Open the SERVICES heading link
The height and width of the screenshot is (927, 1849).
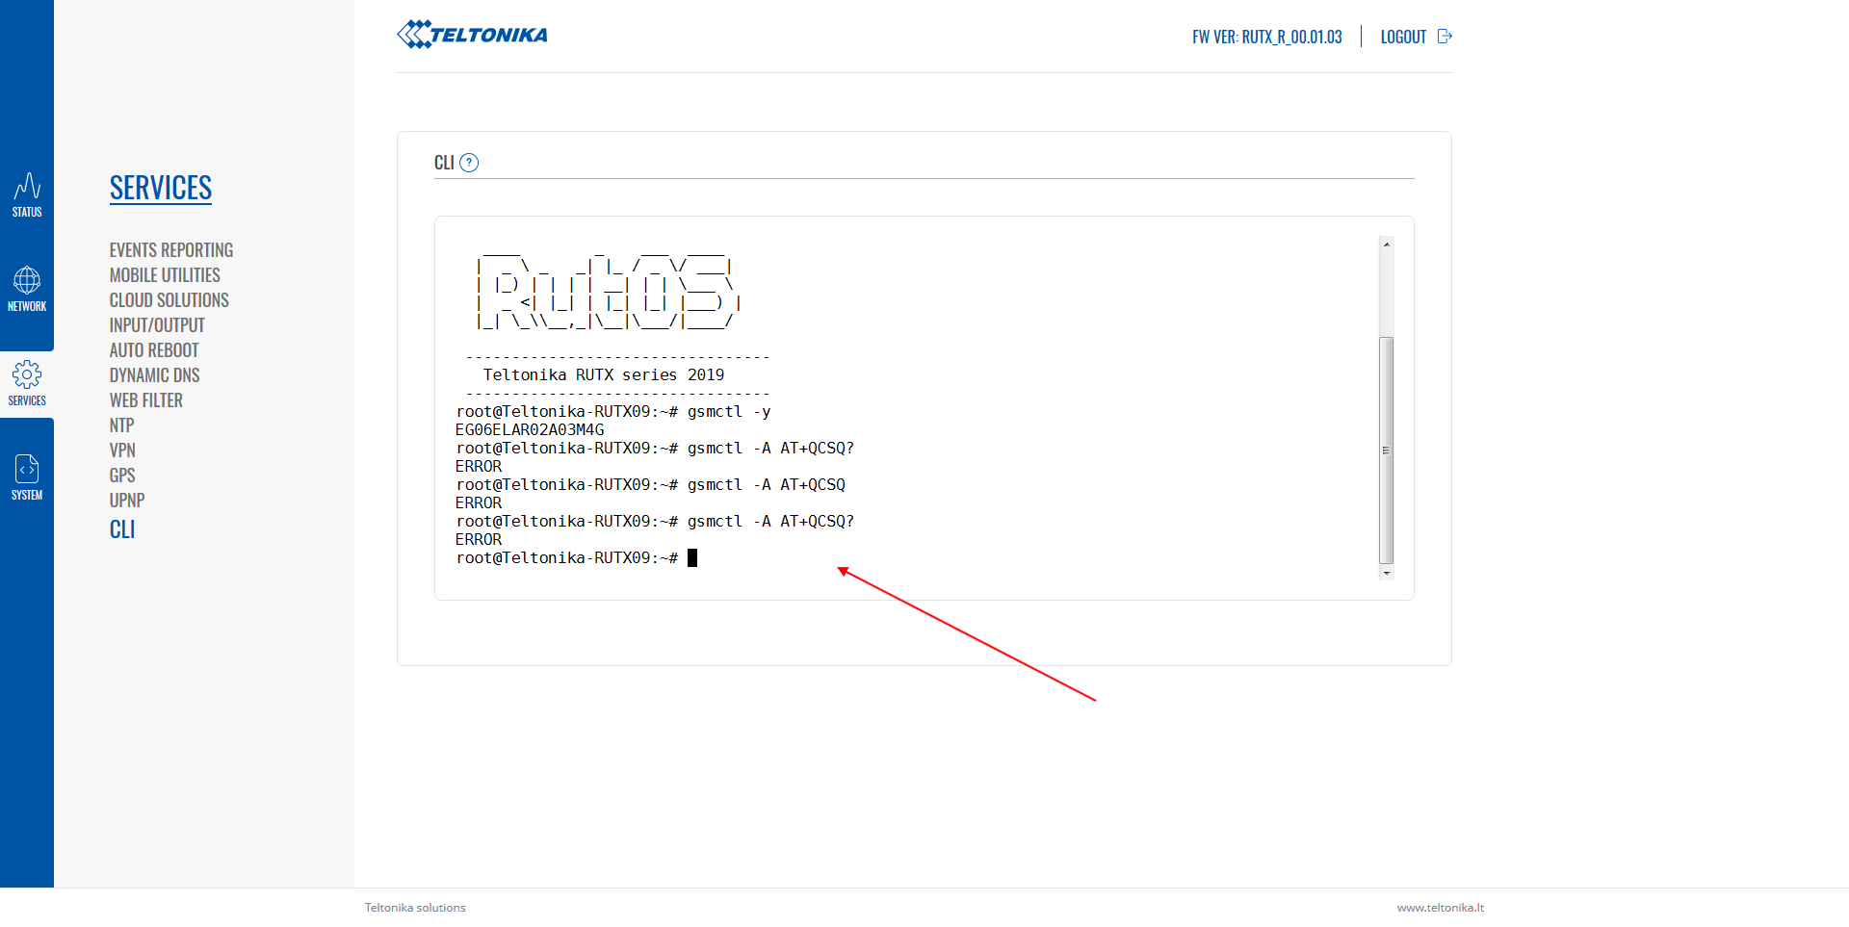[161, 188]
